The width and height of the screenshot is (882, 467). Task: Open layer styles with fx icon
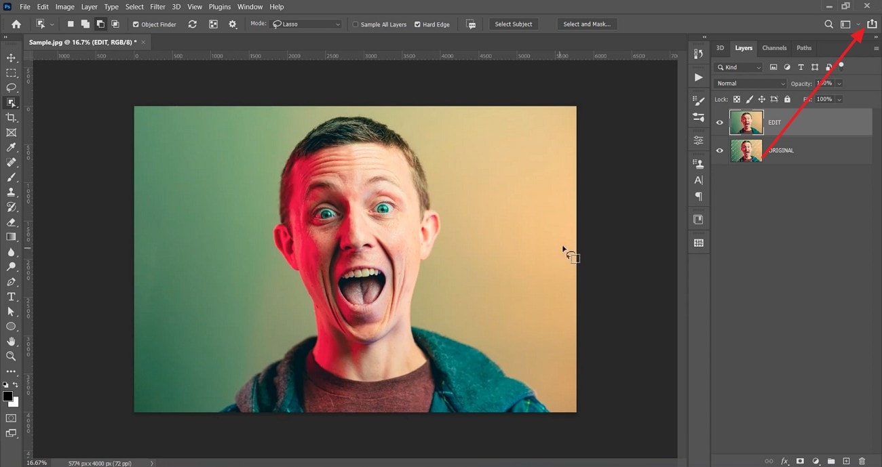pyautogui.click(x=785, y=459)
